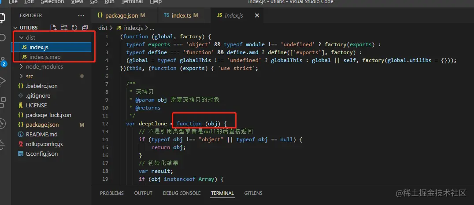Refresh the Explorer file tree
Viewport: 474px width, 205px height.
click(74, 28)
